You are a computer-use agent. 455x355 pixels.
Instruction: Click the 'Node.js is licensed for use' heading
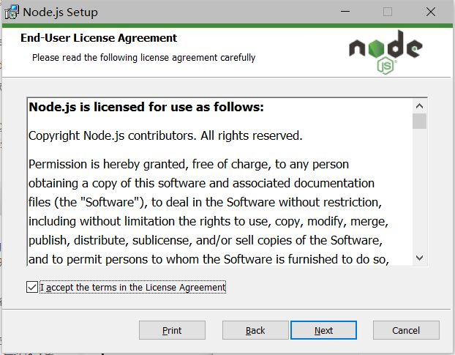point(146,108)
